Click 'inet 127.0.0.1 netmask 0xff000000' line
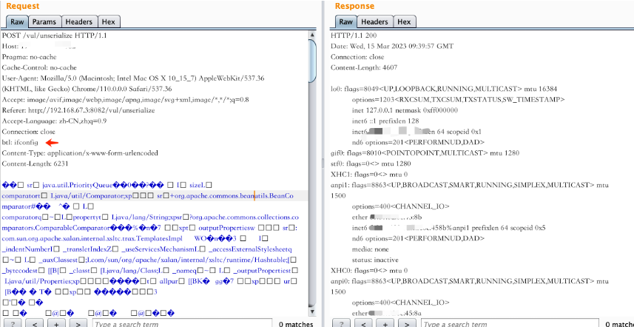Screen dimensions: 634x327 pos(405,110)
